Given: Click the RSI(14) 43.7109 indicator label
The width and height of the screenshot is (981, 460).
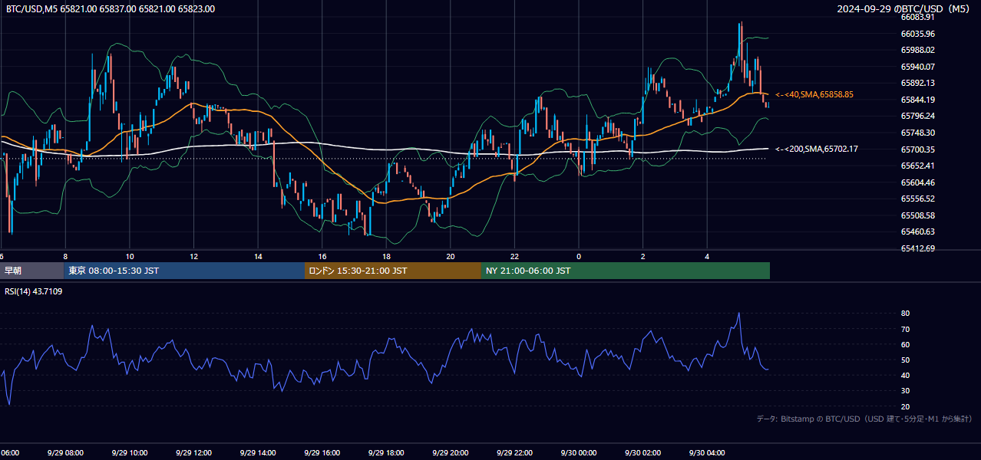Looking at the screenshot, I should click(x=34, y=291).
